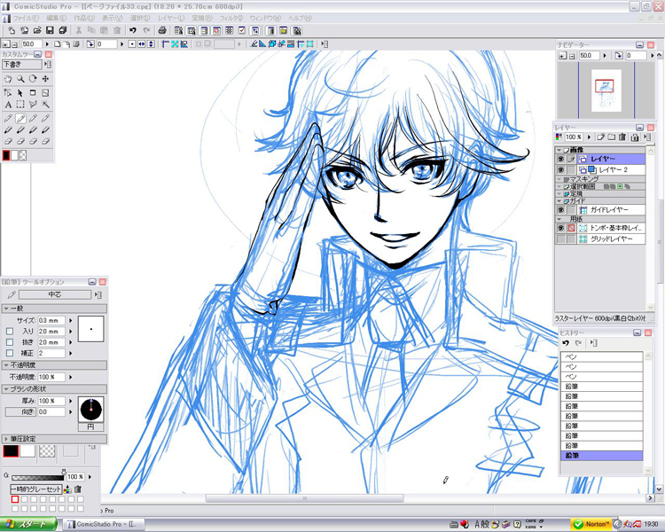Click flip horizontal icon in view toolbar
Screen dimensions: 665x532
142,43
